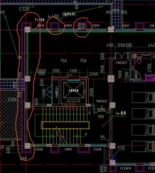Click the zigzag stair break line symbol
The image size is (155, 173).
point(60,135)
